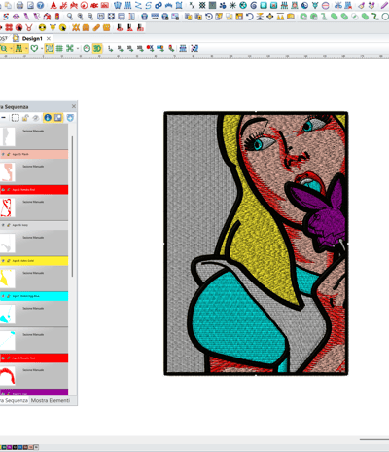The image size is (389, 452).
Task: Close the Sequenza panel
Action: click(74, 106)
